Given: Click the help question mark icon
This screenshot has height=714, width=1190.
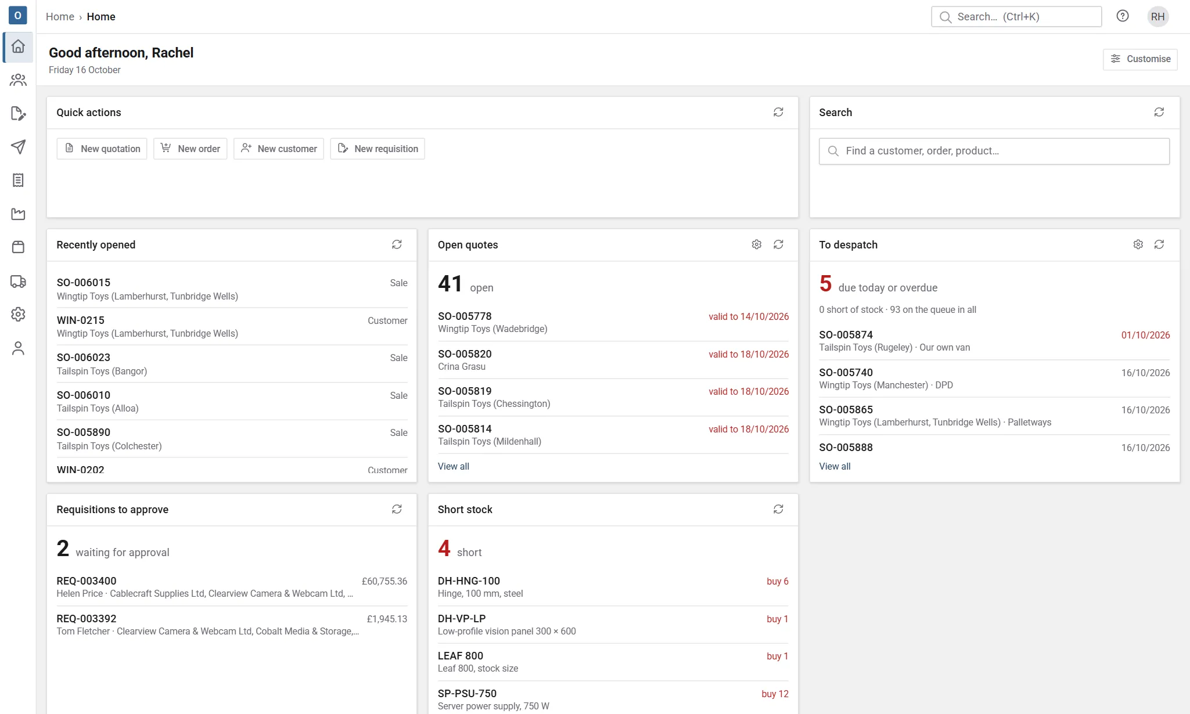Looking at the screenshot, I should click(1123, 16).
